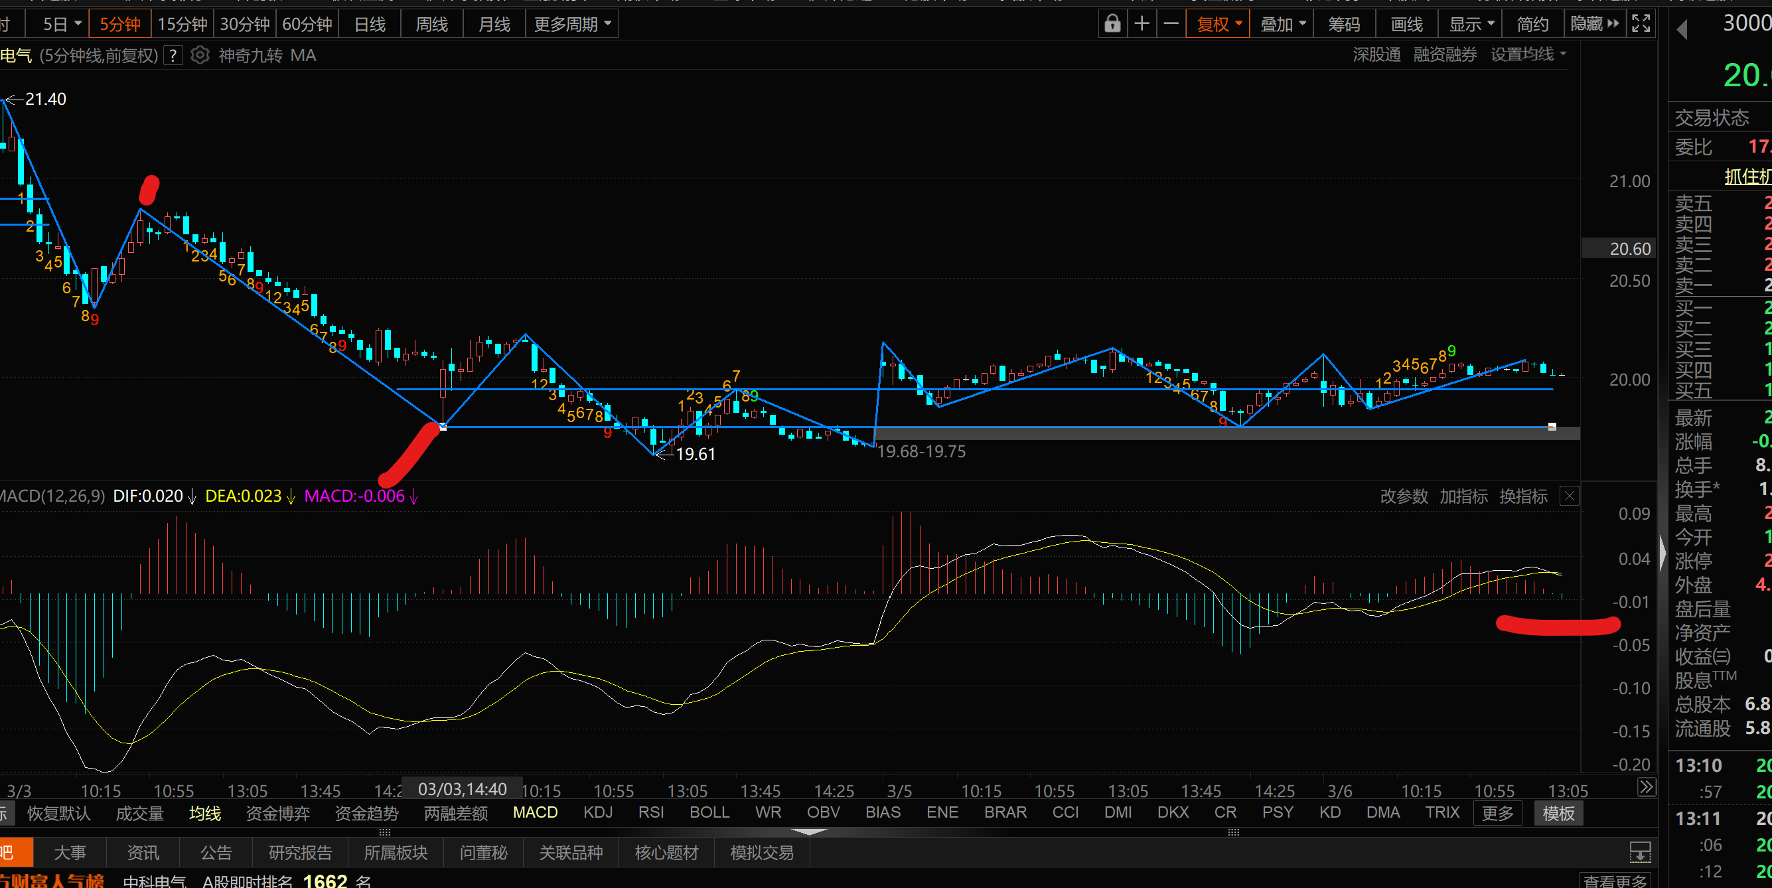Enter fullscreen chart mode icon

[x=1641, y=24]
